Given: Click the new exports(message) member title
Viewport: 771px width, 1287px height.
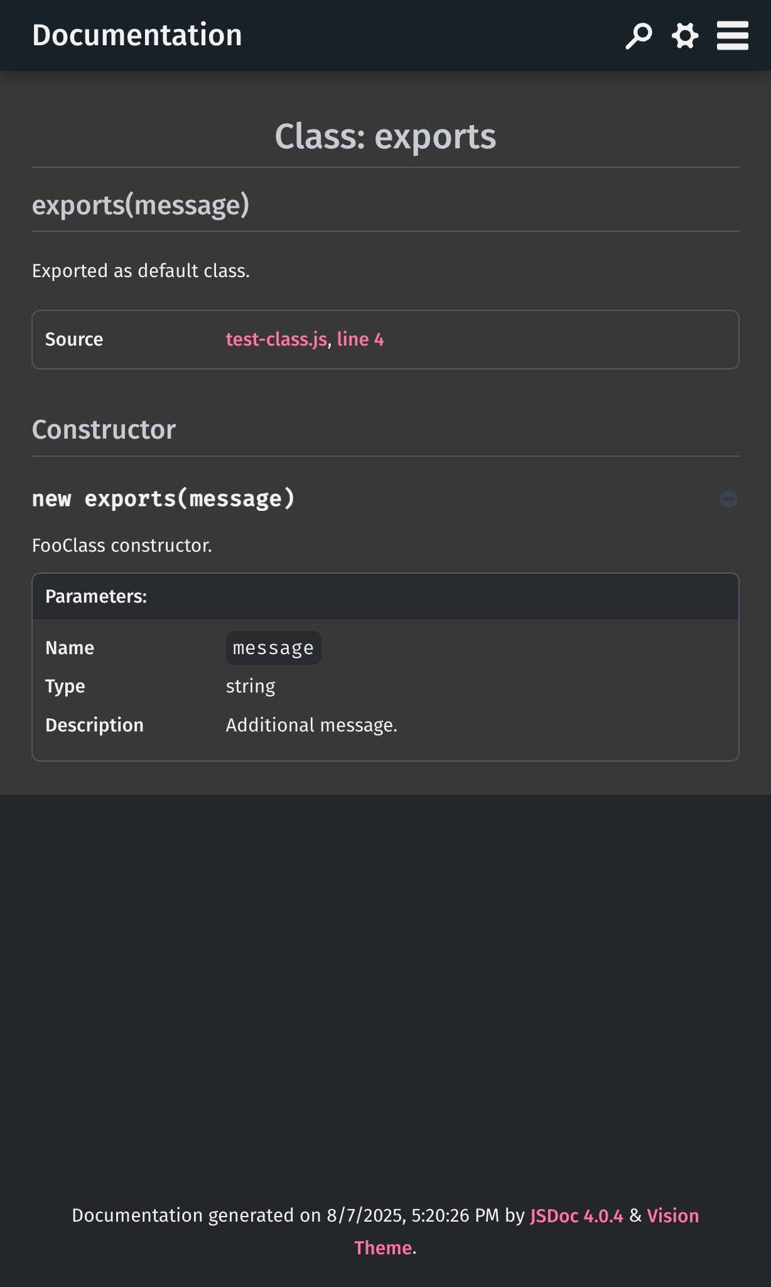Looking at the screenshot, I should point(163,499).
